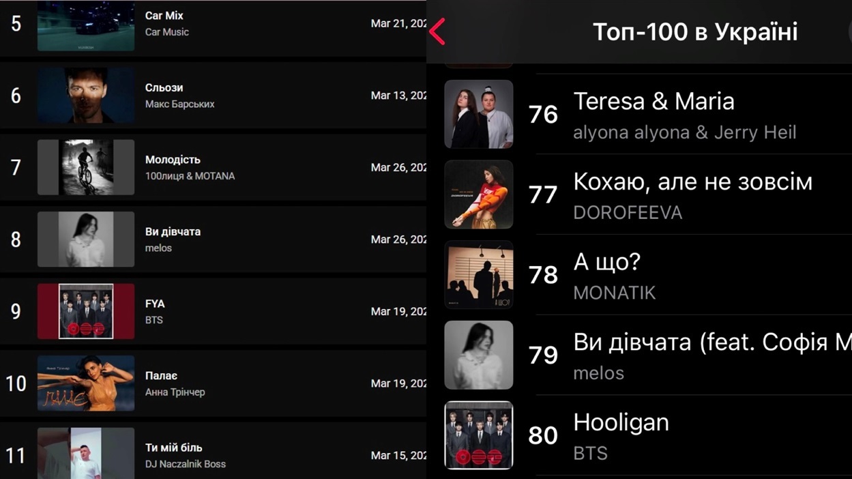Open the Палає track title
The width and height of the screenshot is (852, 479).
(162, 376)
